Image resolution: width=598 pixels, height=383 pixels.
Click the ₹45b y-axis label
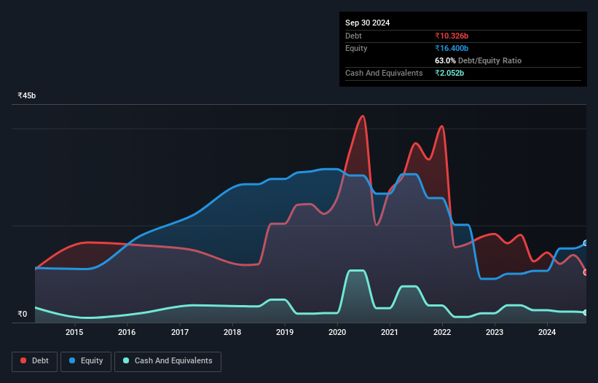coord(27,95)
